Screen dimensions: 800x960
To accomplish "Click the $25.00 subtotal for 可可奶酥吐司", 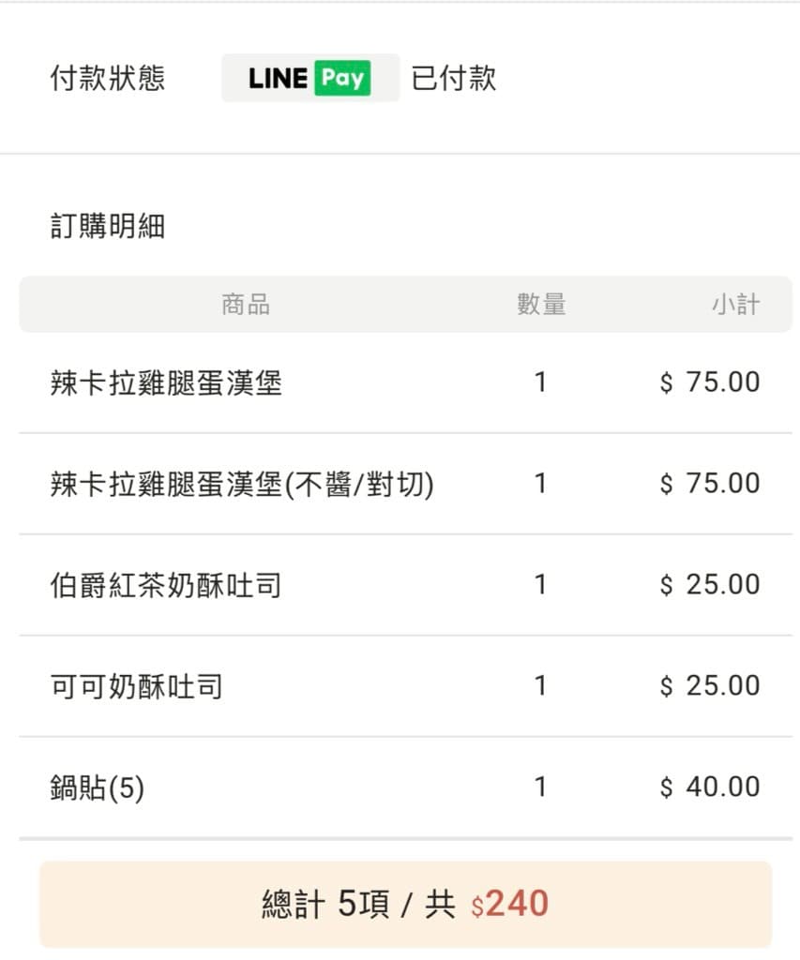I will 710,685.
